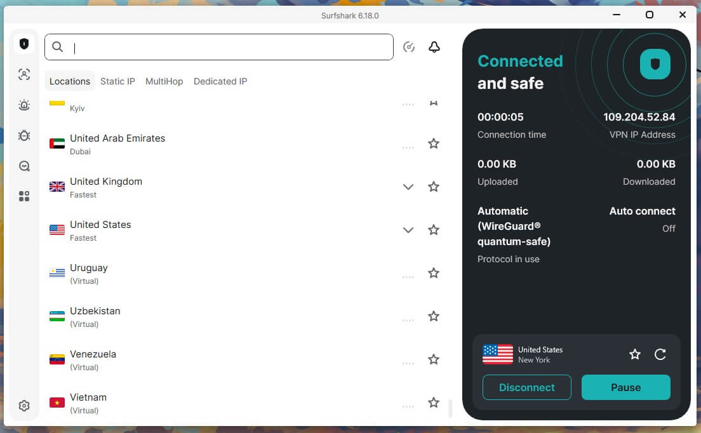Switch to the MultiHop tab
Screen dimensions: 701x433
coord(164,81)
